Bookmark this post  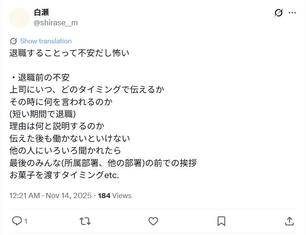(x=221, y=221)
